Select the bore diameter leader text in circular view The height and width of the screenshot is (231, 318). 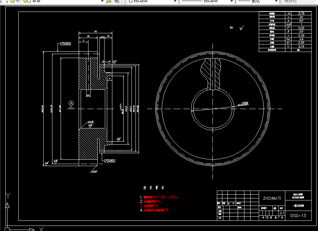pyautogui.click(x=243, y=104)
